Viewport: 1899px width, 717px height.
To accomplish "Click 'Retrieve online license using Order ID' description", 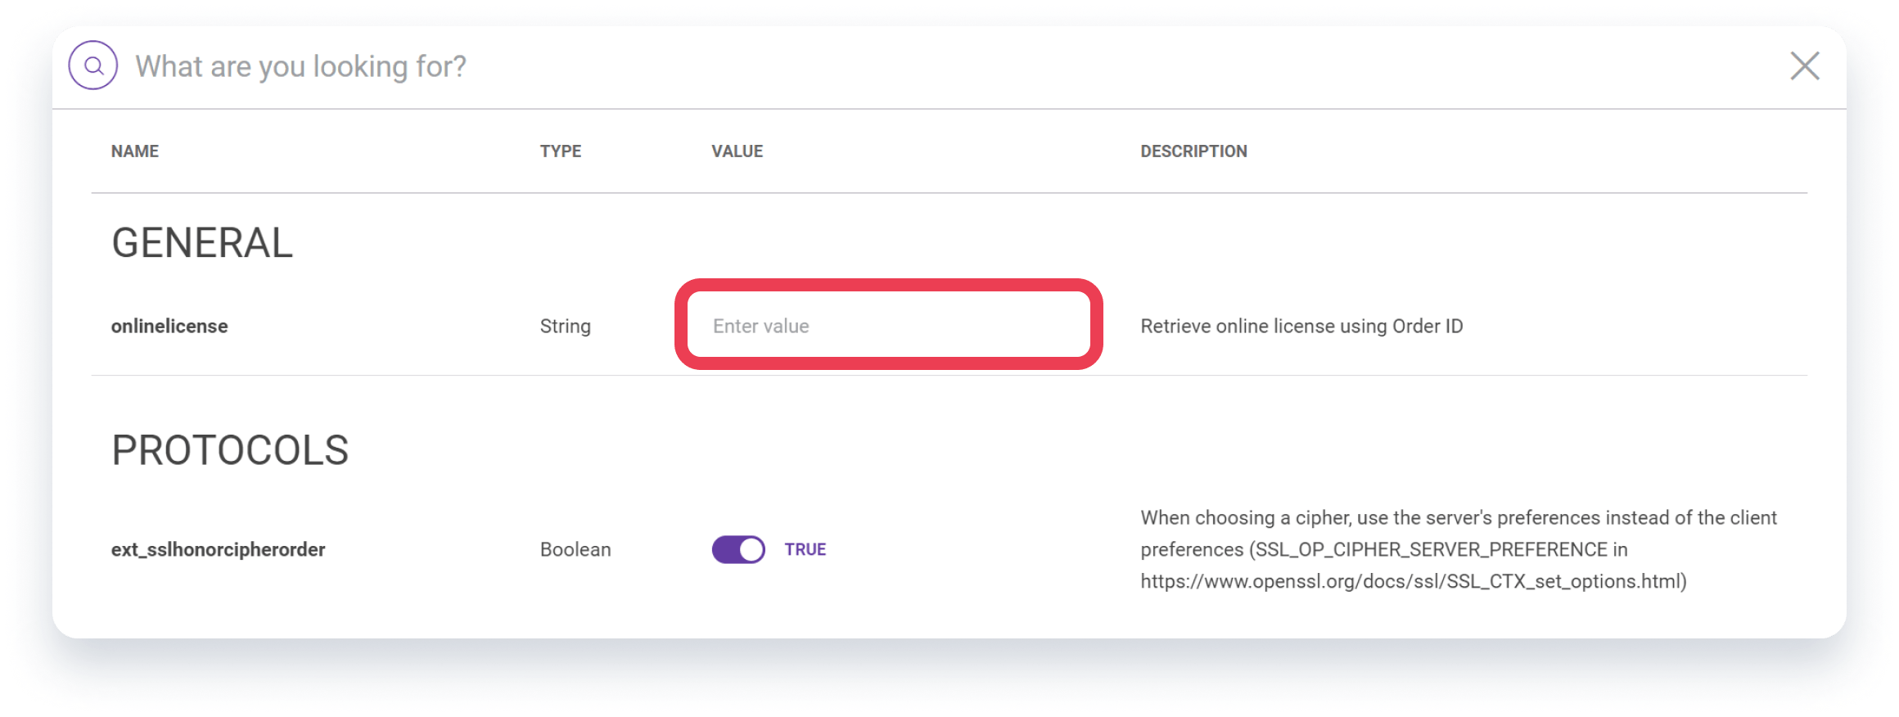I will tap(1301, 326).
